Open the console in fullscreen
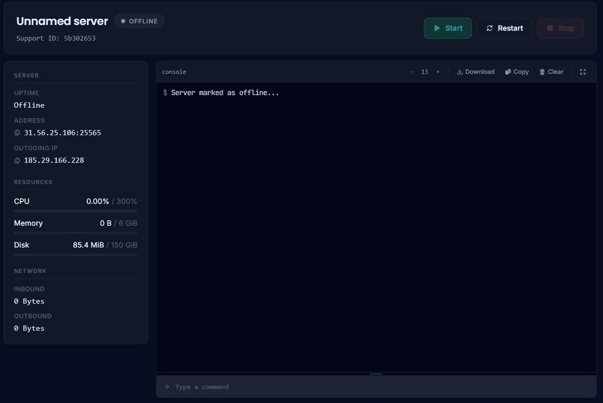The width and height of the screenshot is (603, 403). 583,72
